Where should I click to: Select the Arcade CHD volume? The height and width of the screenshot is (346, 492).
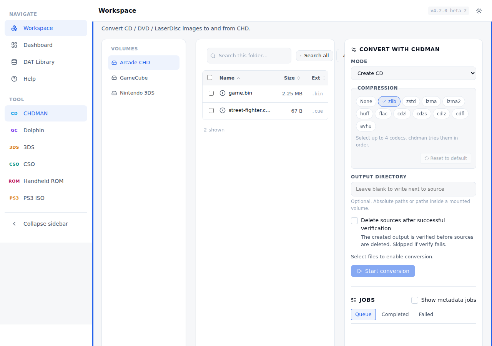tap(144, 63)
